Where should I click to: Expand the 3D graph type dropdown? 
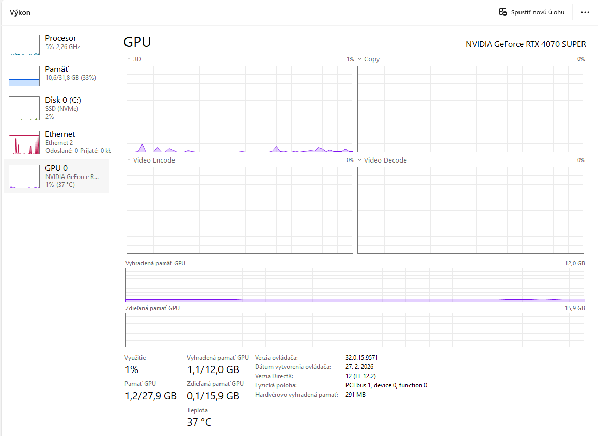pyautogui.click(x=128, y=59)
